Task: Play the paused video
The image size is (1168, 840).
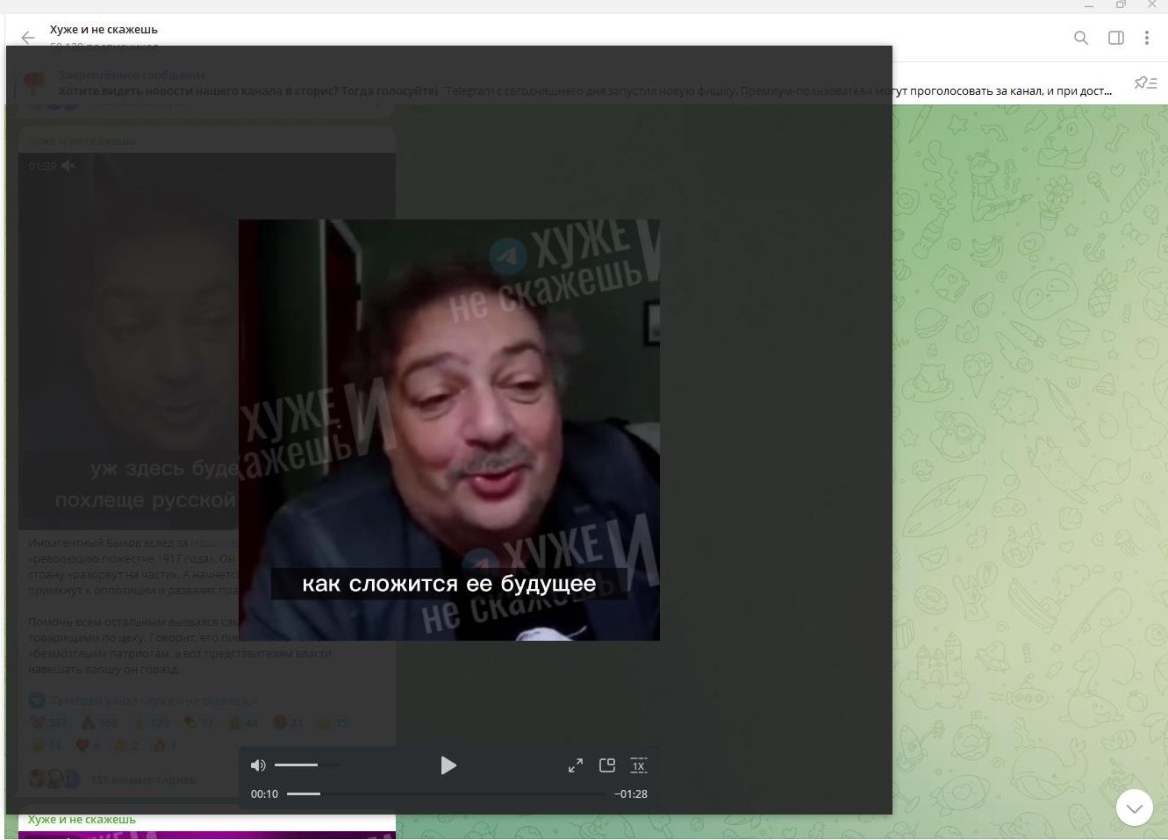Action: pos(448,765)
